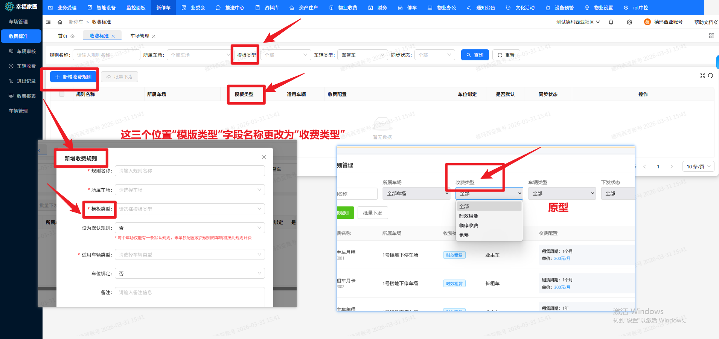Viewport: 719px width, 339px height.
Task: Click the 规则名称 filter input field
Action: [x=106, y=55]
